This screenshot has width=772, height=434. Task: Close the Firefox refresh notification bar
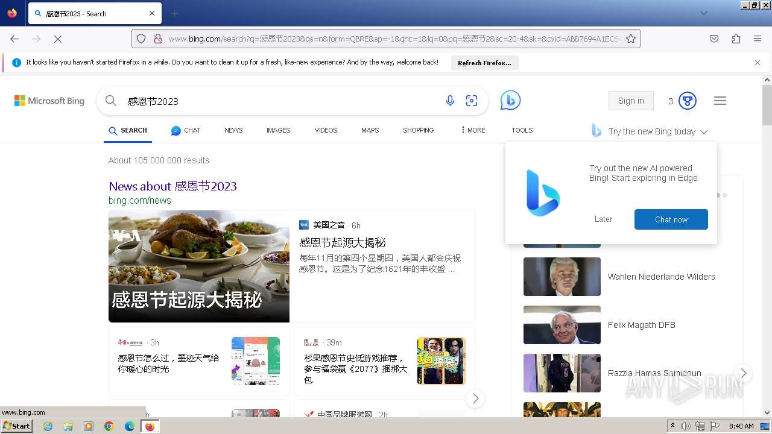758,62
